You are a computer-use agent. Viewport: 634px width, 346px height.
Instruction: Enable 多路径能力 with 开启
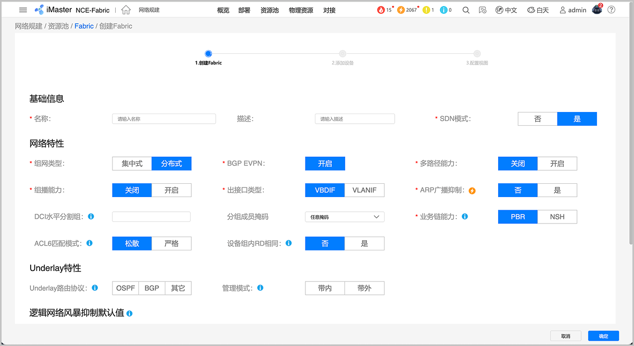(557, 164)
